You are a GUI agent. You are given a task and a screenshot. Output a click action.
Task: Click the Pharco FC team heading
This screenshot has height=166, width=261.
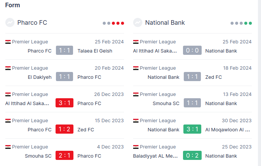pos(32,23)
